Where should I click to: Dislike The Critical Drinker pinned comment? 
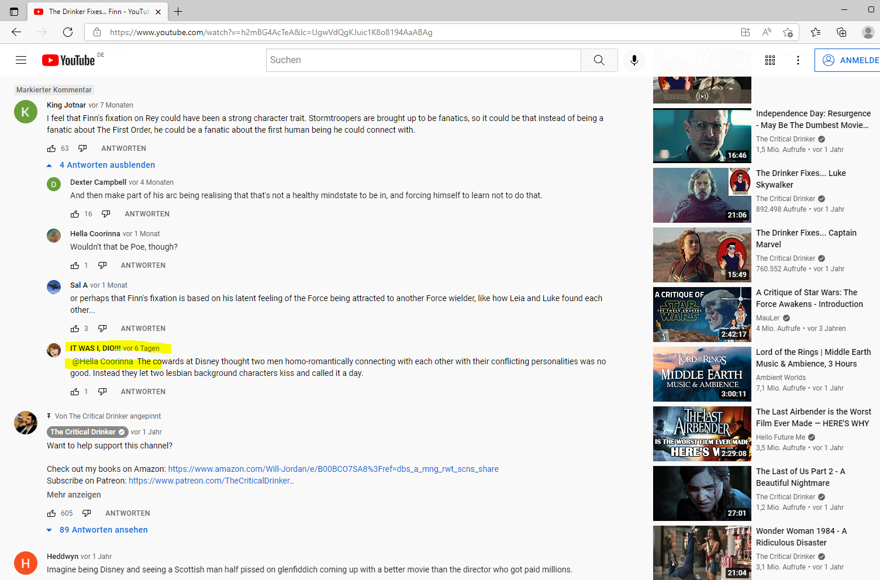point(87,513)
